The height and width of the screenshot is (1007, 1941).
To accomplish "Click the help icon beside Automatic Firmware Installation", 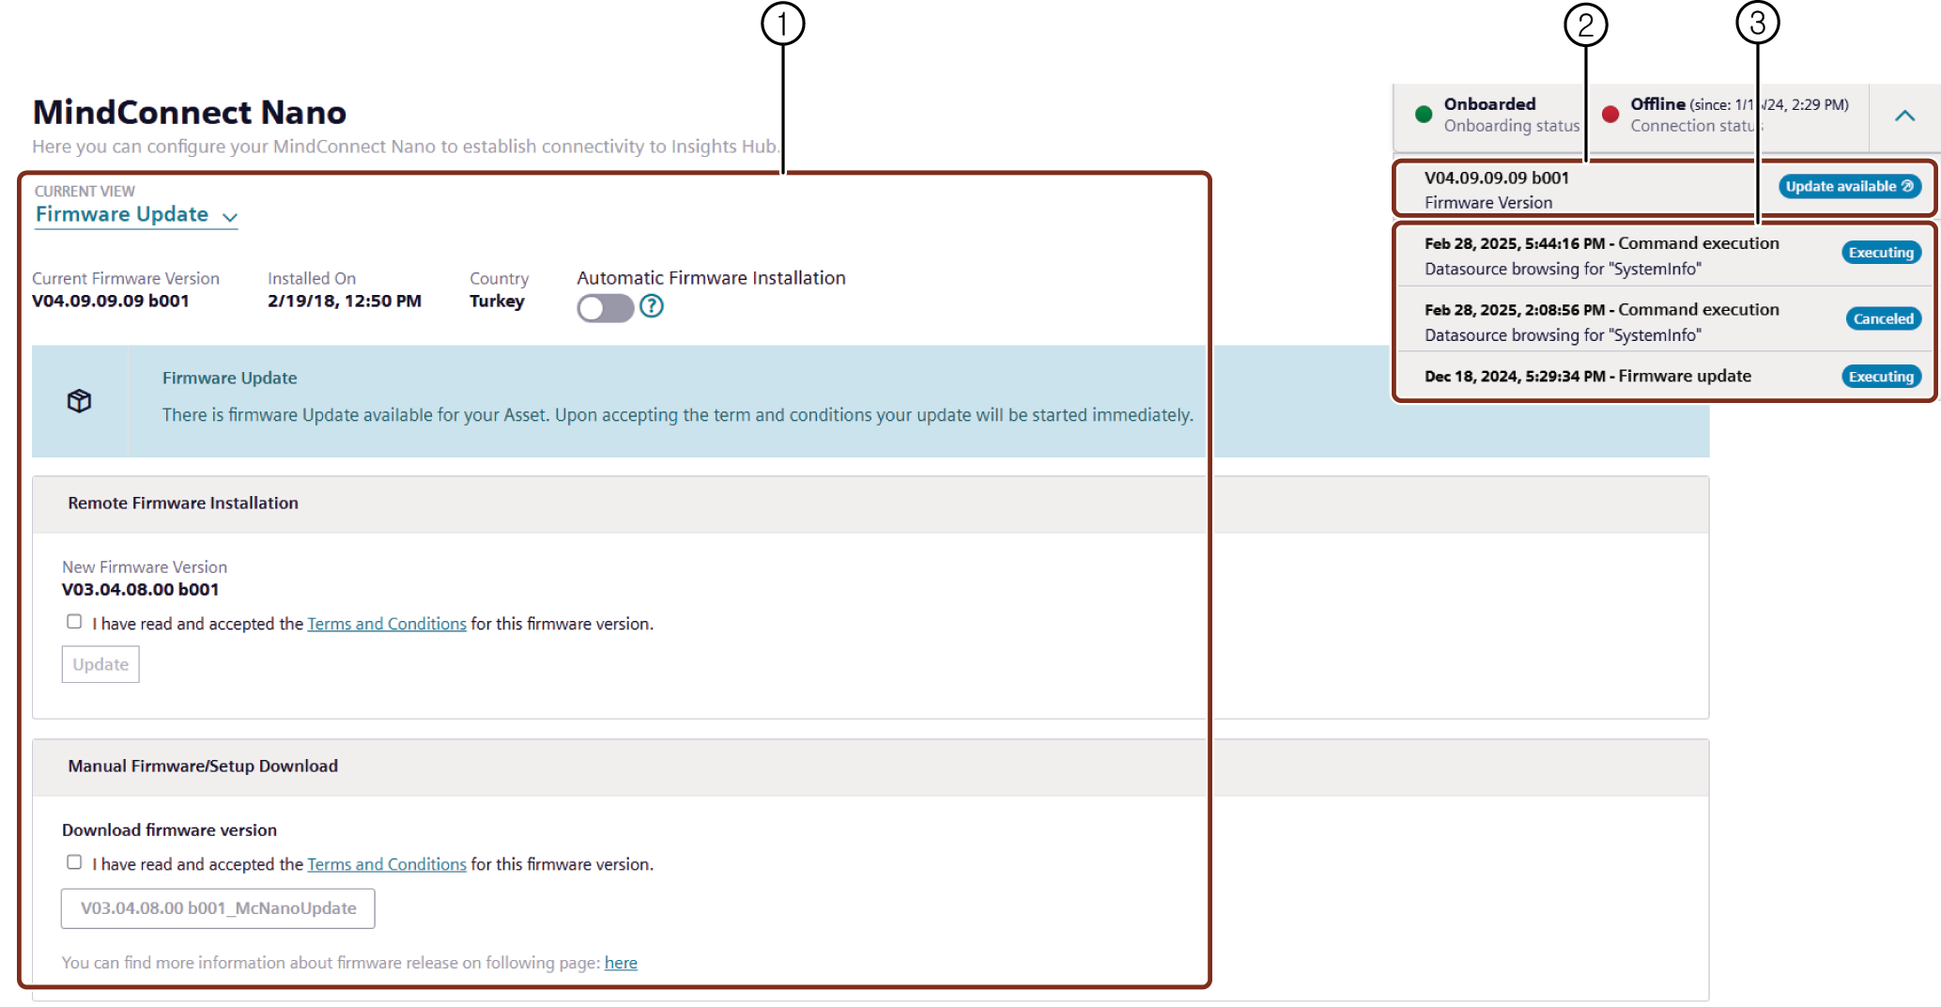I will [651, 306].
